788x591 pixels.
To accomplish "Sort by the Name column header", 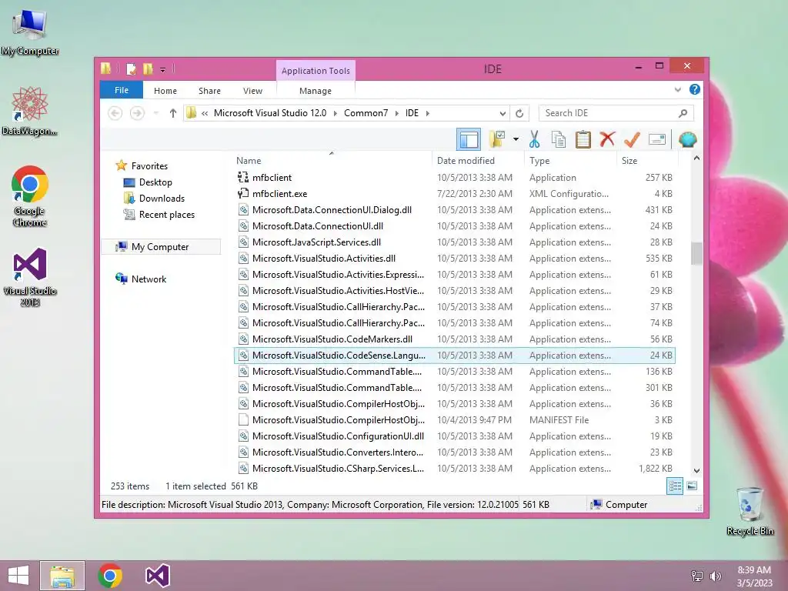I will [x=332, y=160].
